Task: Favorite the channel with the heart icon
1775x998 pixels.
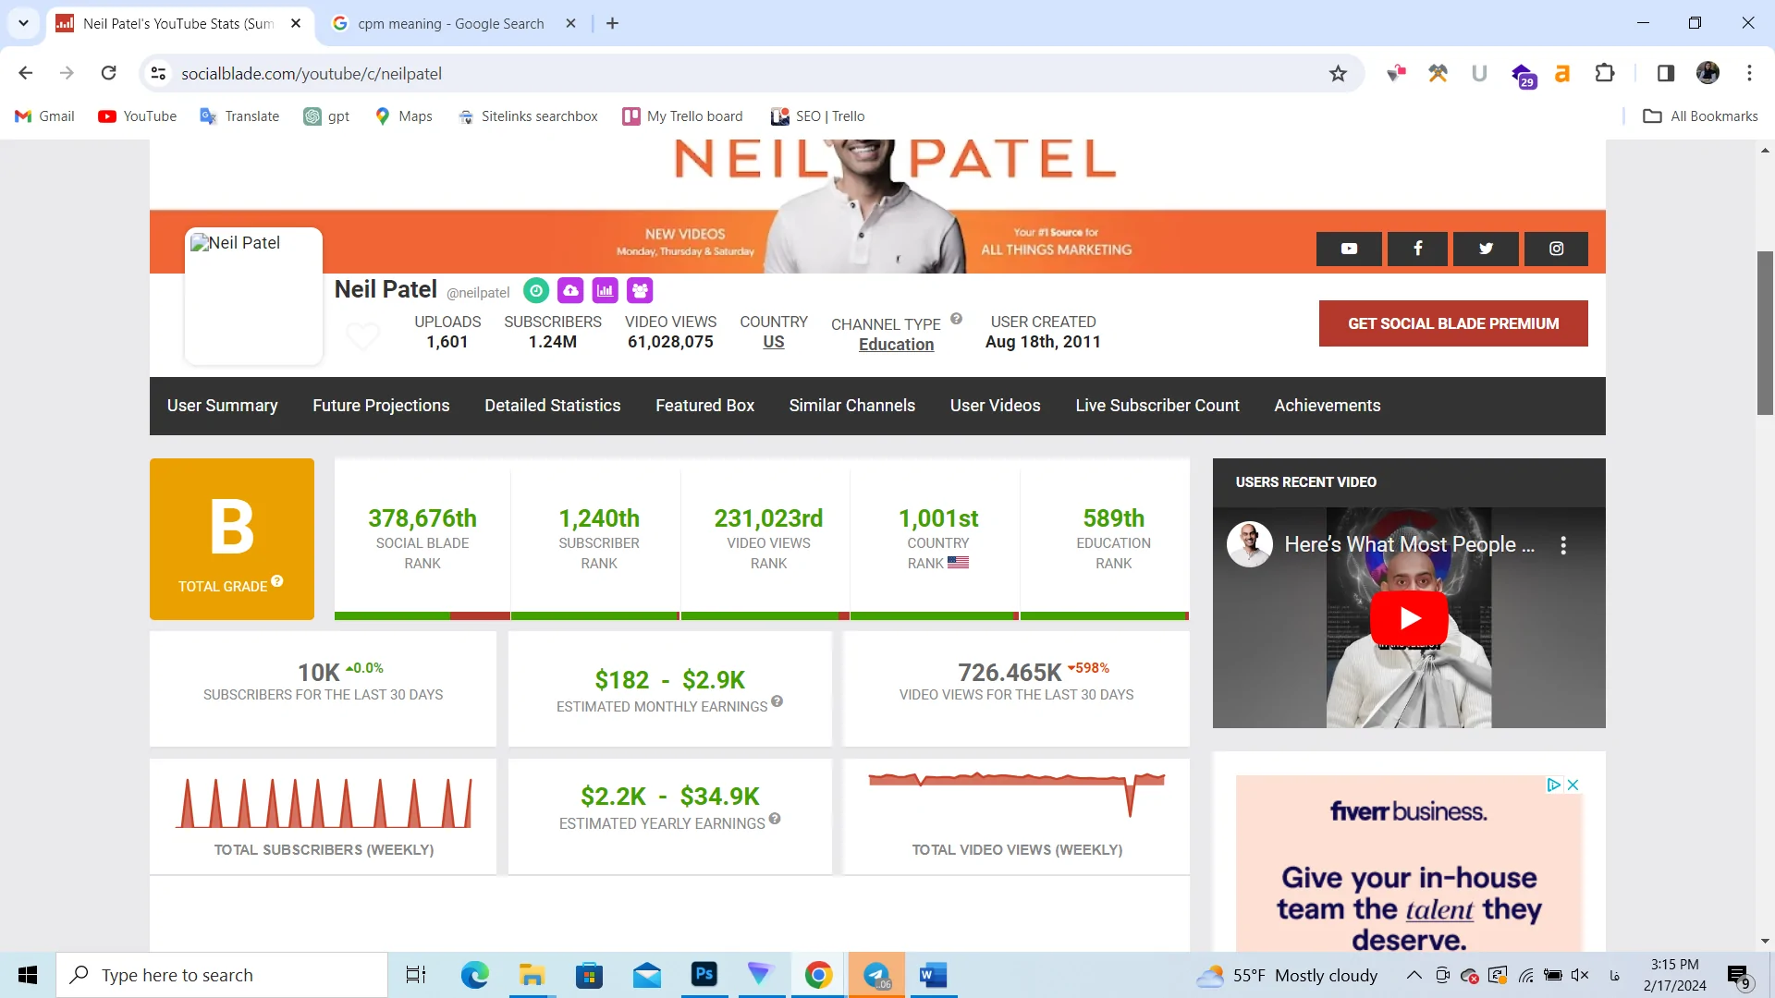Action: 362,335
